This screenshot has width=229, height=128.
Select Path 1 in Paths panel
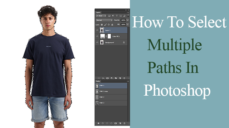[x=111, y=85]
